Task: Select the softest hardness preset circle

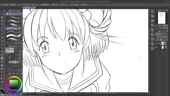Action: (x=17, y=62)
